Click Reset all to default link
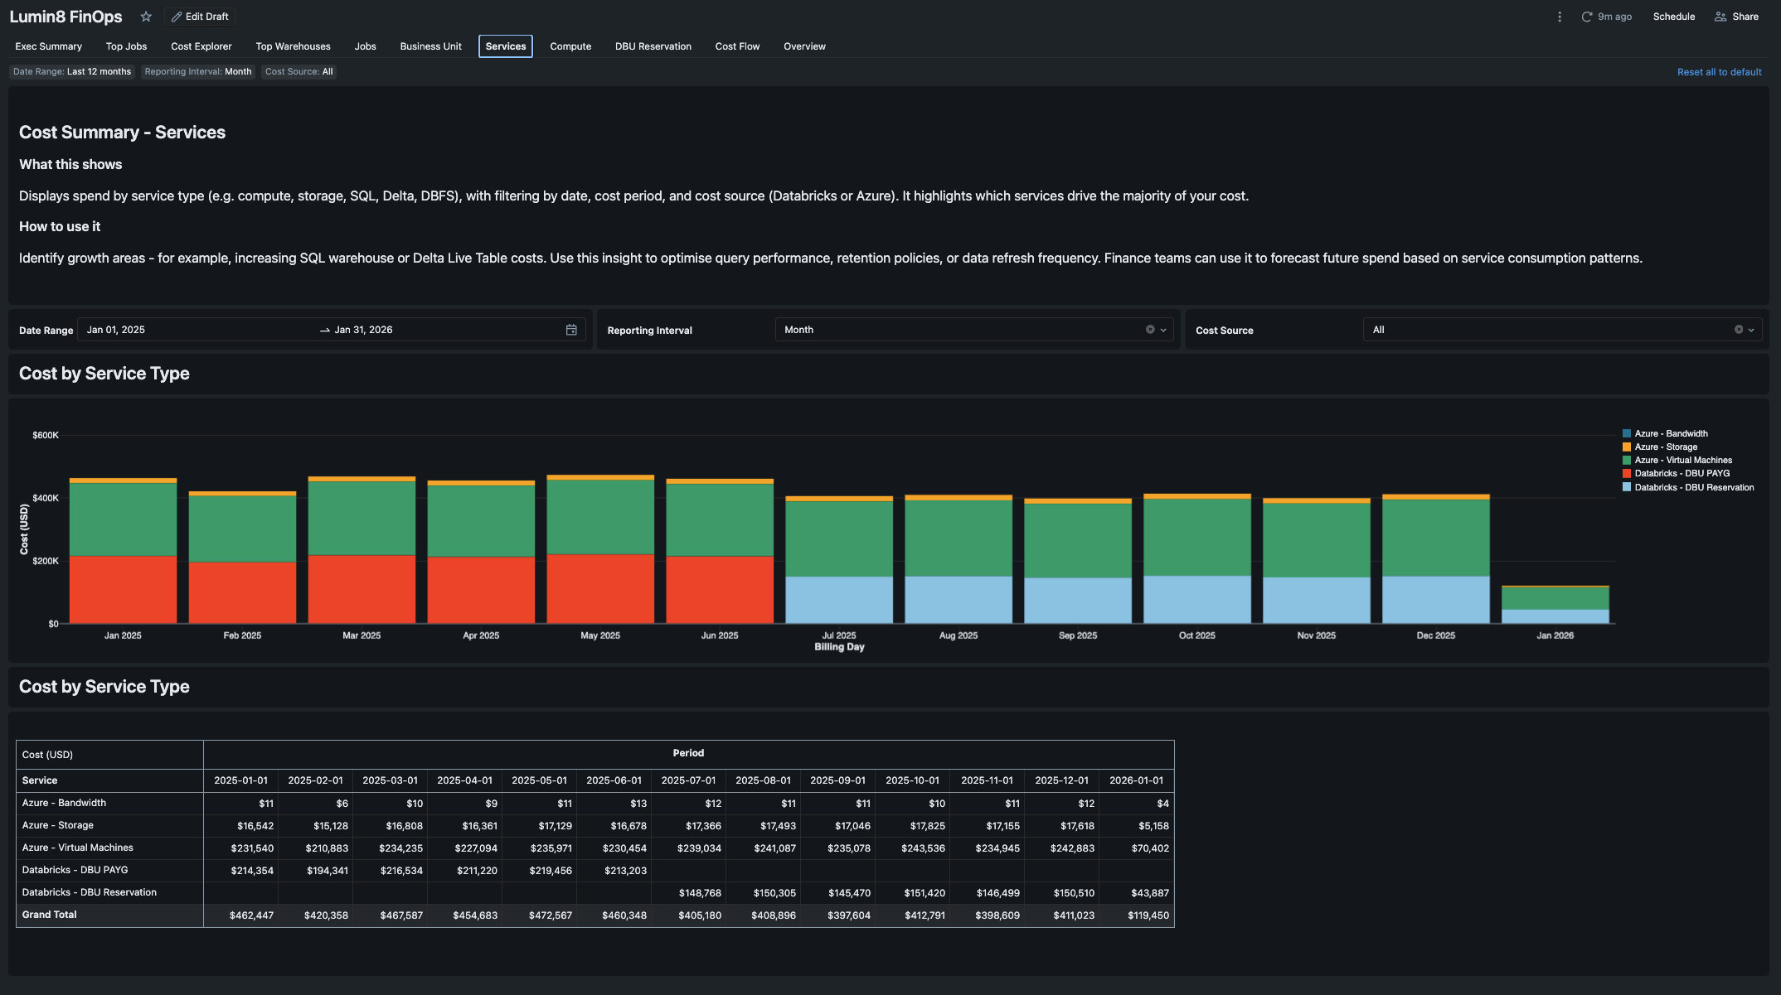 click(1719, 72)
